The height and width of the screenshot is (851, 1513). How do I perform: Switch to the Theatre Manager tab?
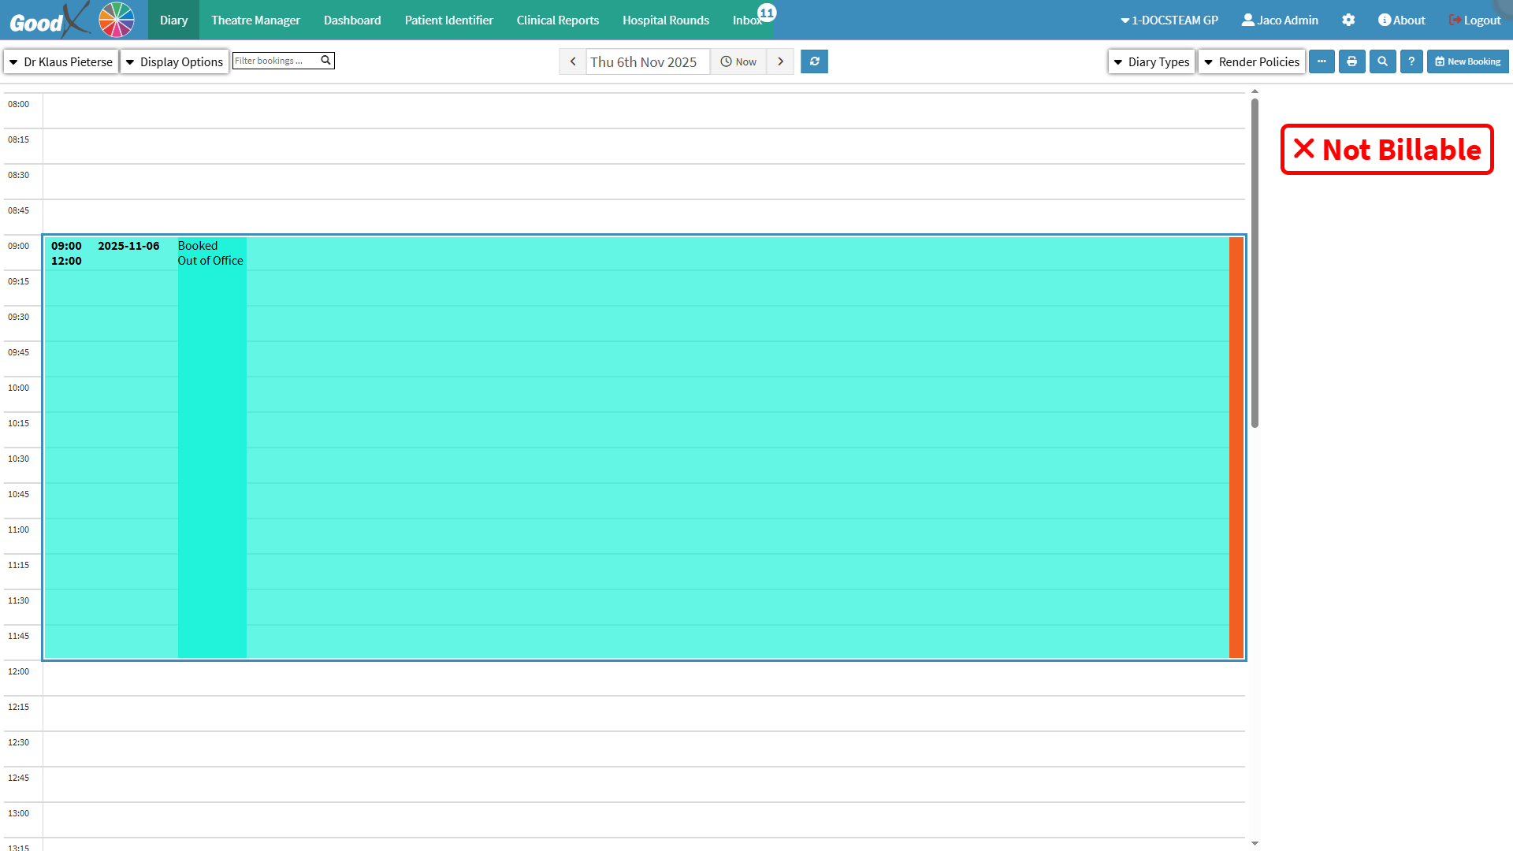[x=255, y=20]
